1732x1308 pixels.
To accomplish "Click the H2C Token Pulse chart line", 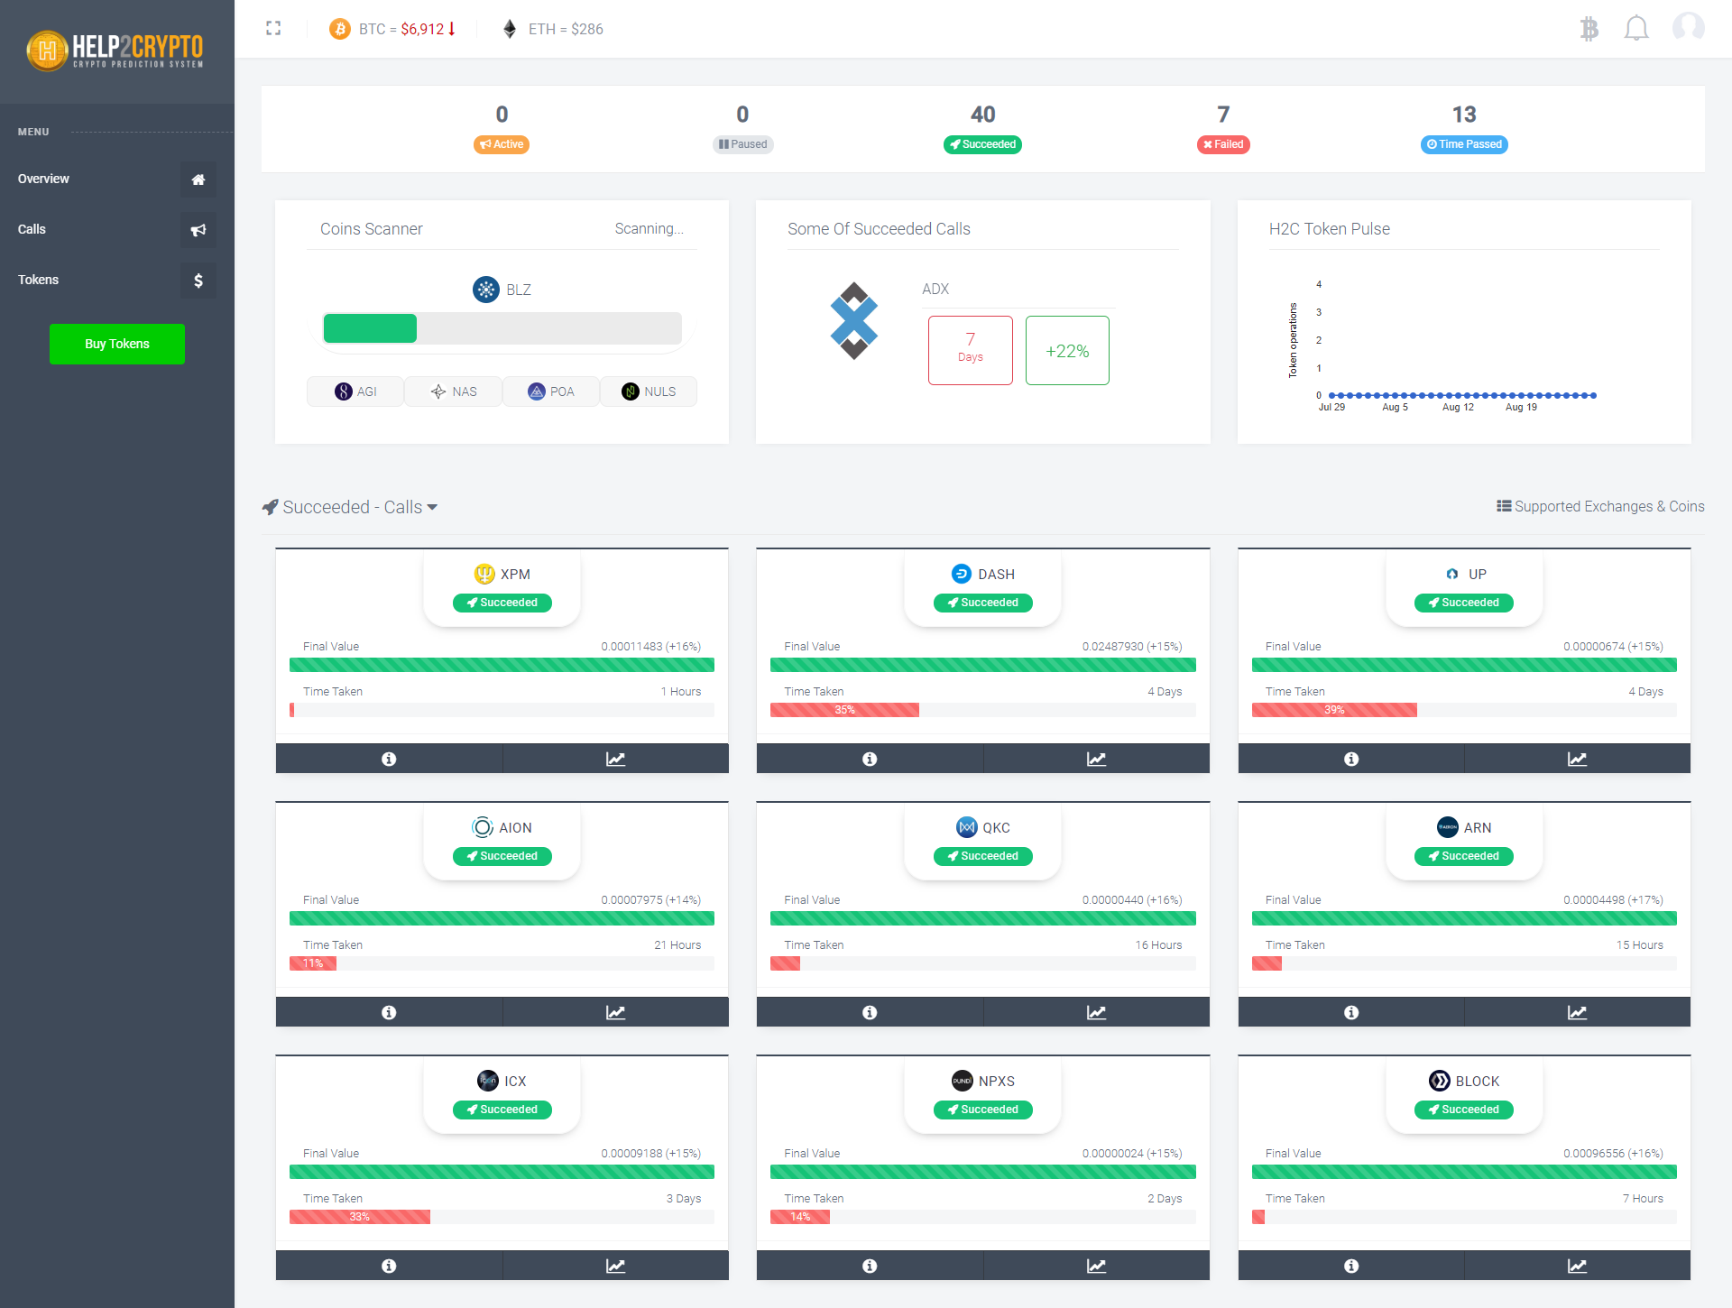I will pos(1462,395).
